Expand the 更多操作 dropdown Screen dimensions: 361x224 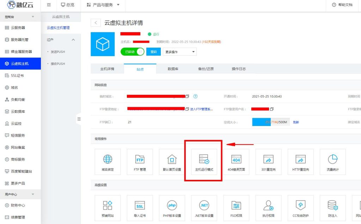point(180,52)
